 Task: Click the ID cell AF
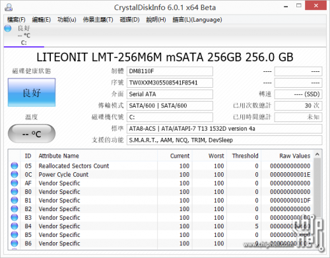tap(28, 183)
